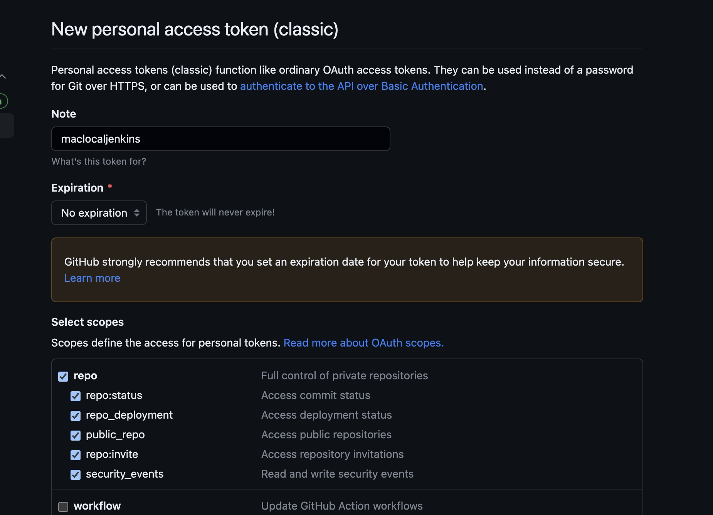The height and width of the screenshot is (515, 713).
Task: Click the repo scope label
Action: (x=85, y=375)
